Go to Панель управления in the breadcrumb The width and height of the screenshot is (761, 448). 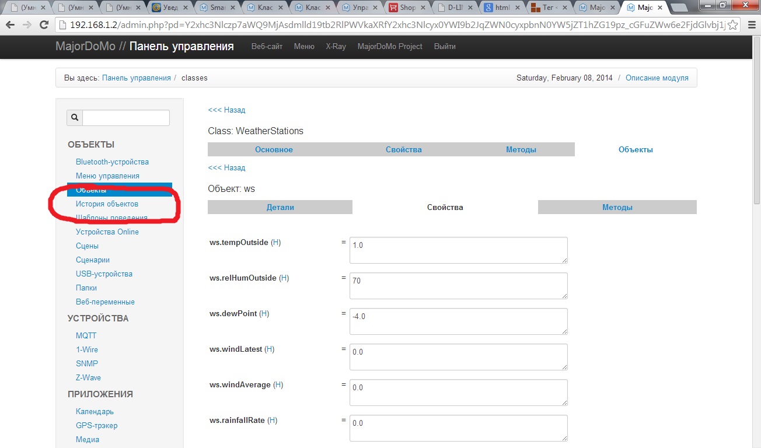tap(137, 78)
